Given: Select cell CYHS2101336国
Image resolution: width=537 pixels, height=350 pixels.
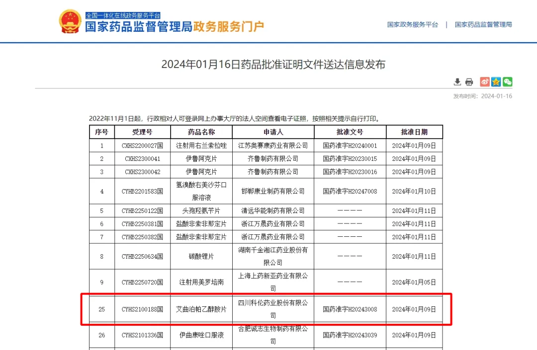Looking at the screenshot, I should pyautogui.click(x=143, y=335).
